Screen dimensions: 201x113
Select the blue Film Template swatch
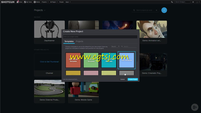click(127, 60)
